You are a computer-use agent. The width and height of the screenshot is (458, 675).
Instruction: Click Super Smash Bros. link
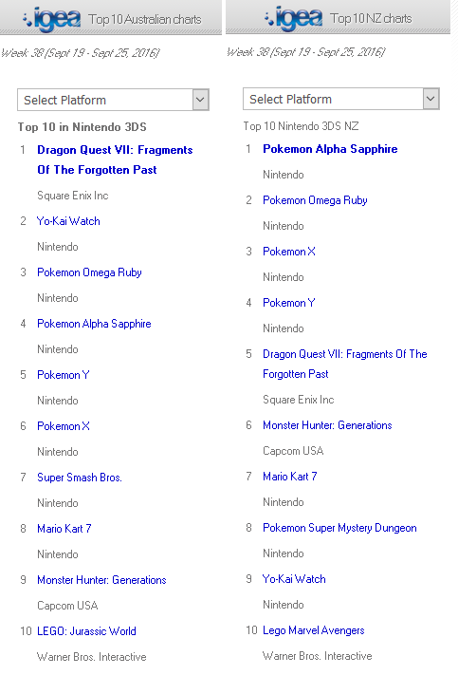[80, 478]
